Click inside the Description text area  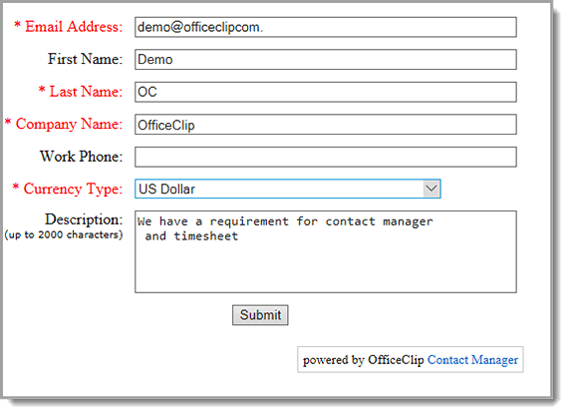(x=326, y=252)
